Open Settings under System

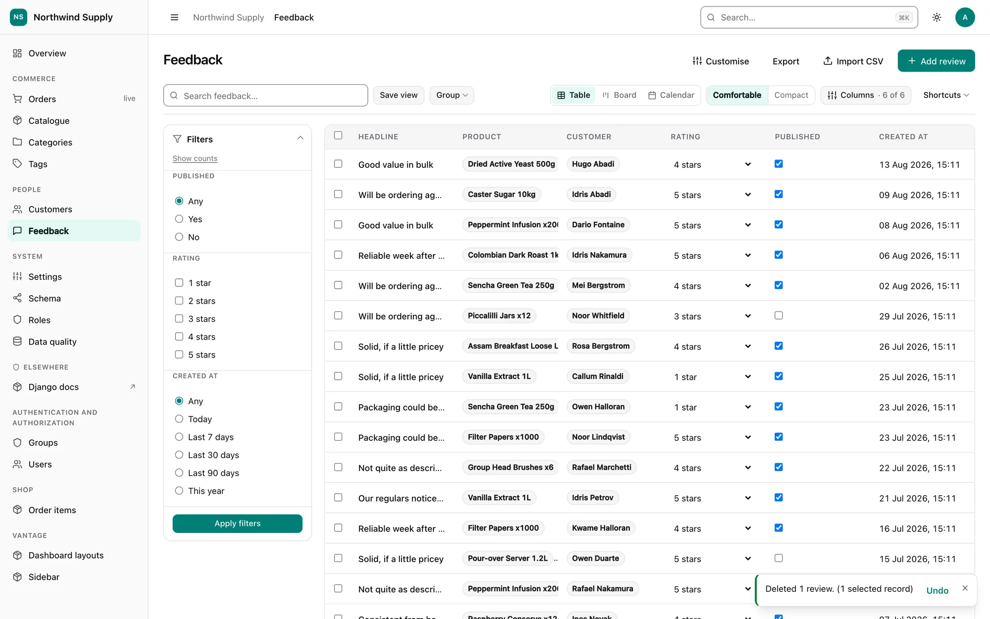74,277
